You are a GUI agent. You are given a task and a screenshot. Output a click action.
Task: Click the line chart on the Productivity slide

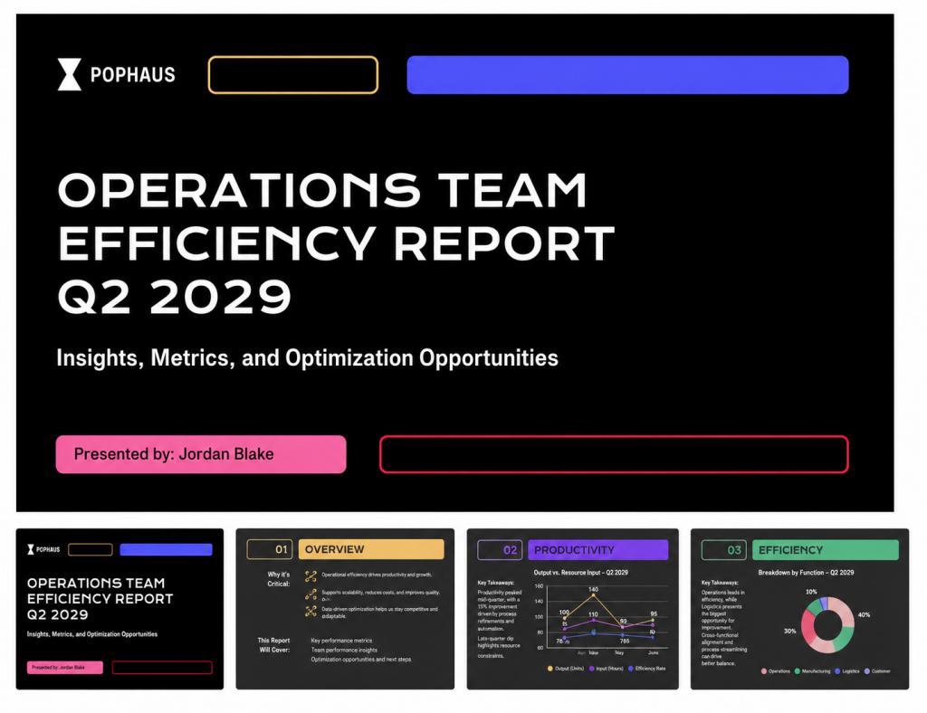tap(601, 619)
